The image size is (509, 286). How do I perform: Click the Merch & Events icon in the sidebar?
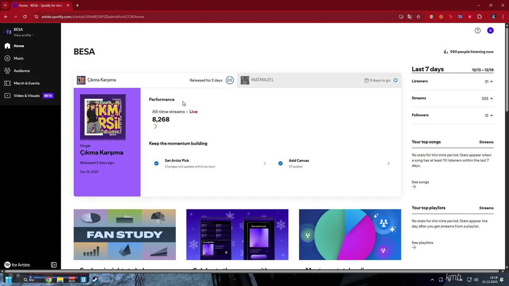click(x=7, y=83)
